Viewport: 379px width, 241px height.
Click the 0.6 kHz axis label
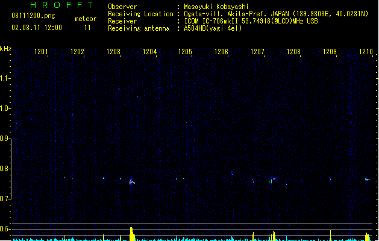tap(5, 229)
